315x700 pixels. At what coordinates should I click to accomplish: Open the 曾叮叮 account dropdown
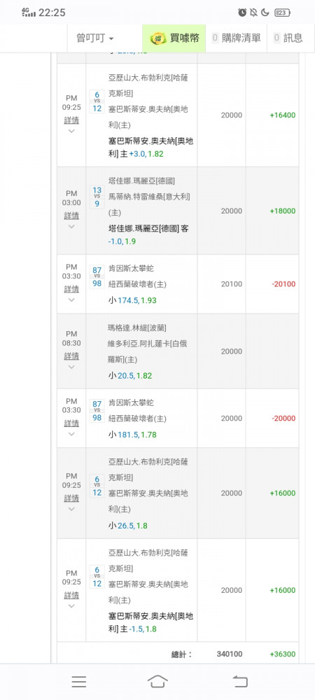coord(95,38)
